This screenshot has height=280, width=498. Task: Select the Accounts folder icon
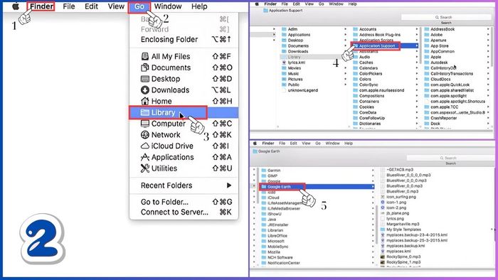click(x=356, y=29)
